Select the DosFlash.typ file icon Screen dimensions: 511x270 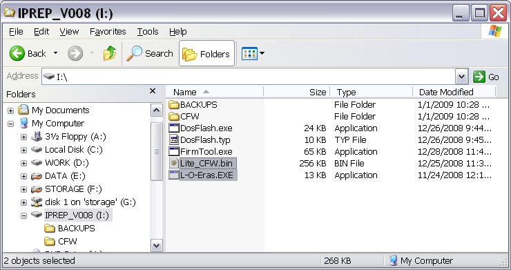174,139
